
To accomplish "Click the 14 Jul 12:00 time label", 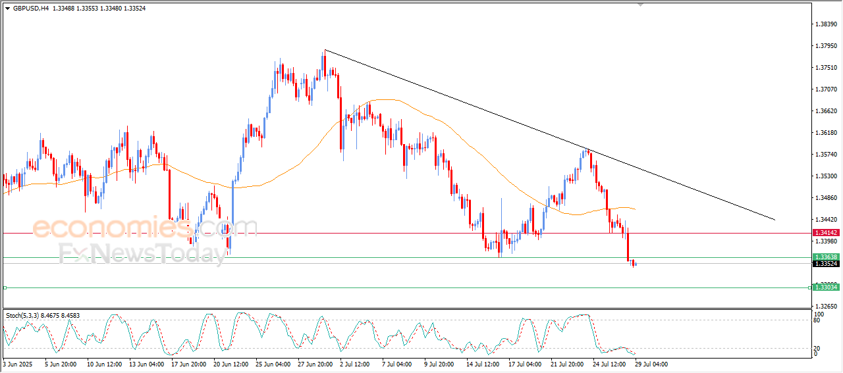I will click(483, 364).
